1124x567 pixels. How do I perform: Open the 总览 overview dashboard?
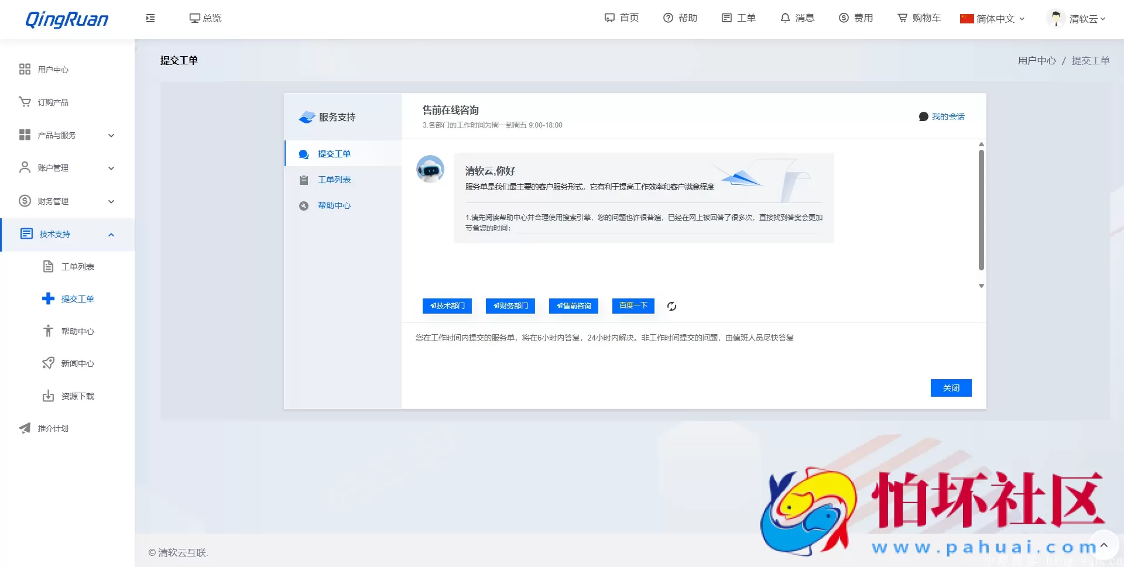(x=205, y=18)
